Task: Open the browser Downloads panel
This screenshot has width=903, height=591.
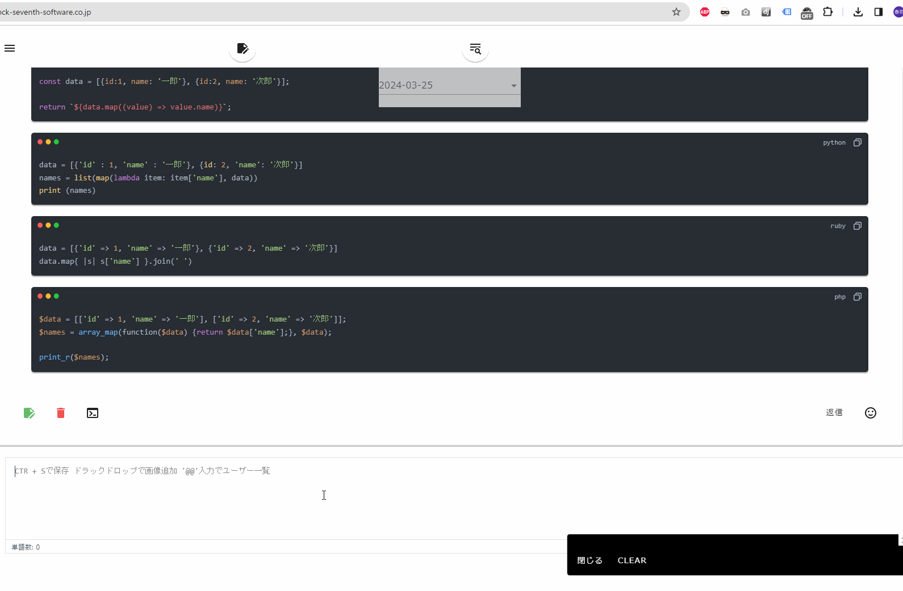Action: pos(858,12)
